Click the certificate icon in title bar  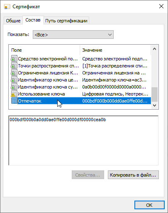click(x=7, y=7)
